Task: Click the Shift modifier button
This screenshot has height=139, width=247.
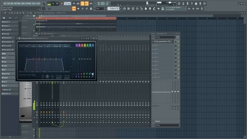Action: (198, 8)
